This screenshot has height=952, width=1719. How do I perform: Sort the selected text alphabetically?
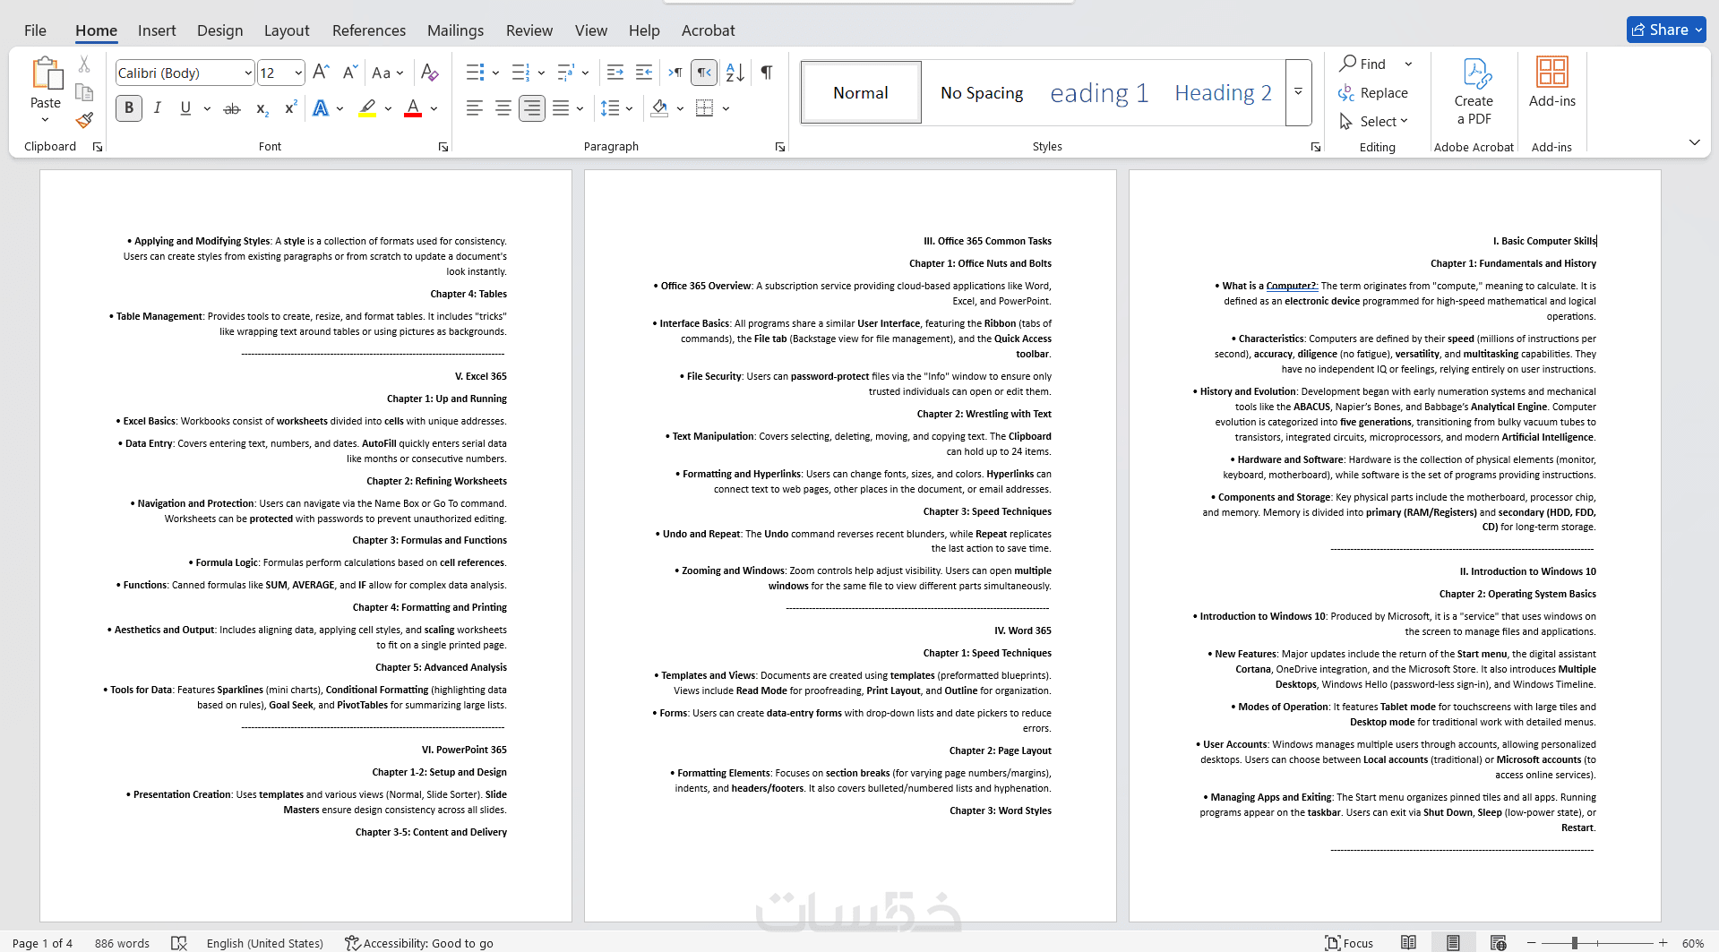(735, 73)
